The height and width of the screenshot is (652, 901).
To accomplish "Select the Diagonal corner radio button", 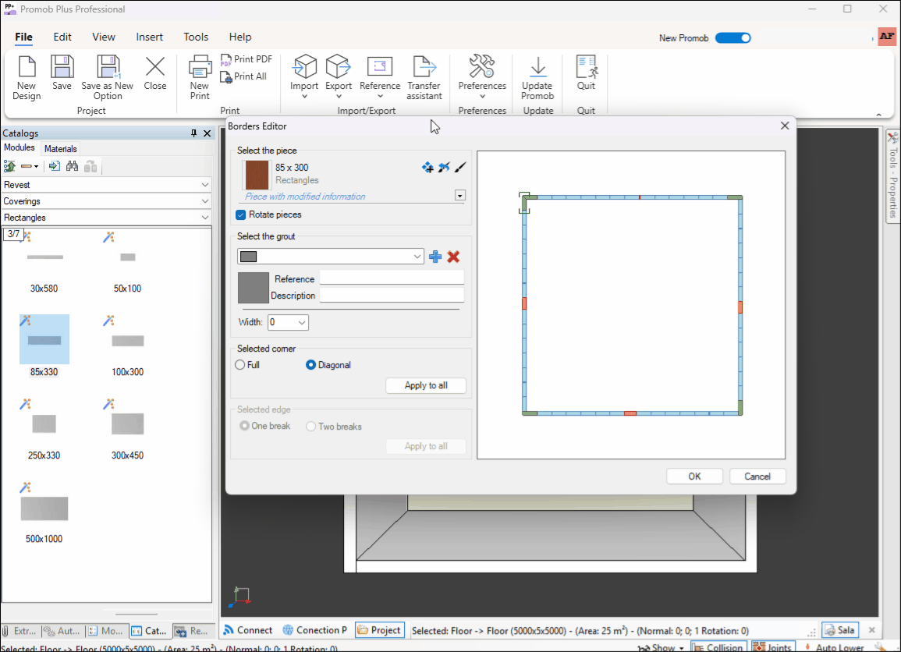I will pos(311,365).
